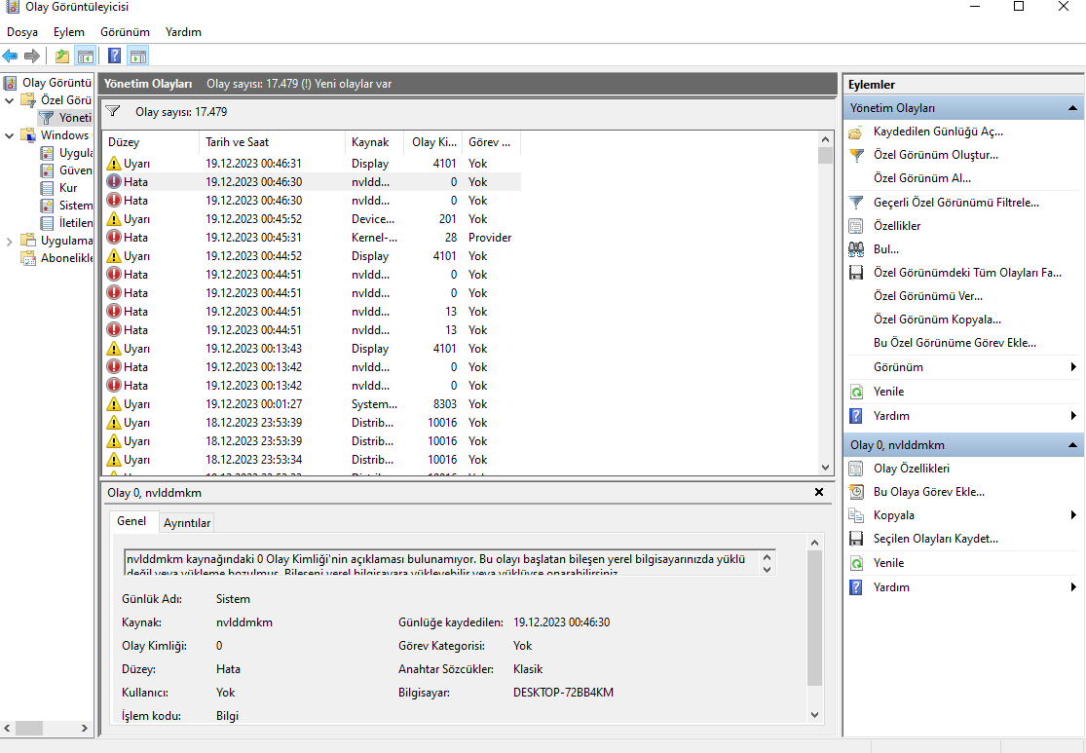Select the Sistem log in tree
The image size is (1086, 753).
75,206
